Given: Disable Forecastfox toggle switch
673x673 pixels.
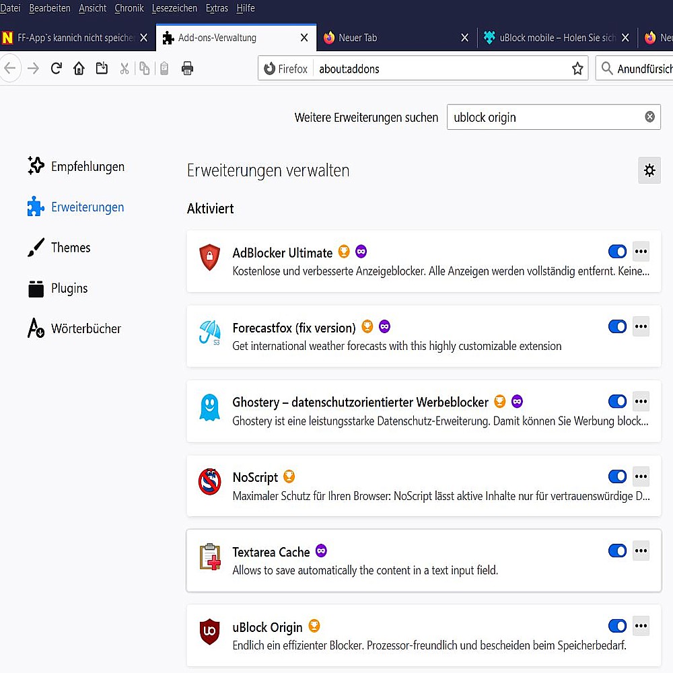Looking at the screenshot, I should pos(617,326).
